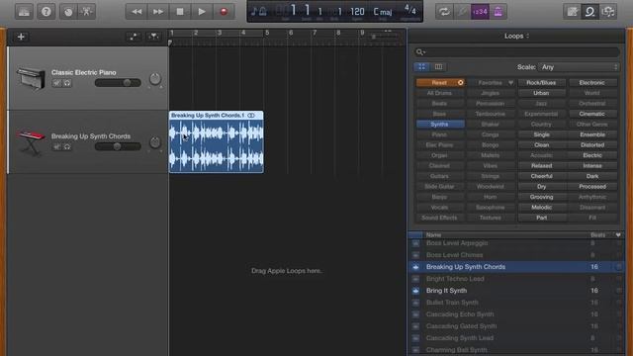The image size is (633, 356).
Task: Click the orange Reset button
Action: tap(440, 83)
